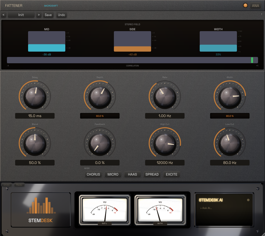Screen dimensions: 265x236
Task: Click the -36 dB mid readout
Action: tap(47, 54)
